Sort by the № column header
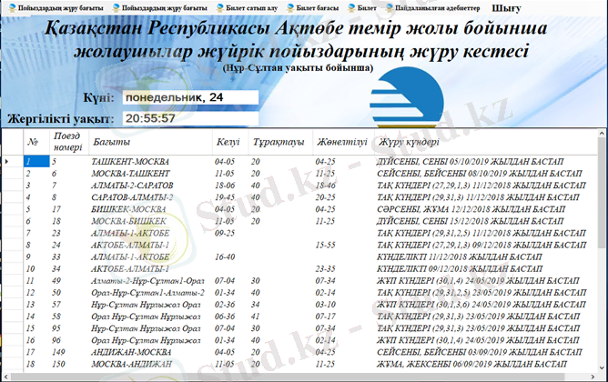Screen dimensions: 608x382 pos(36,142)
